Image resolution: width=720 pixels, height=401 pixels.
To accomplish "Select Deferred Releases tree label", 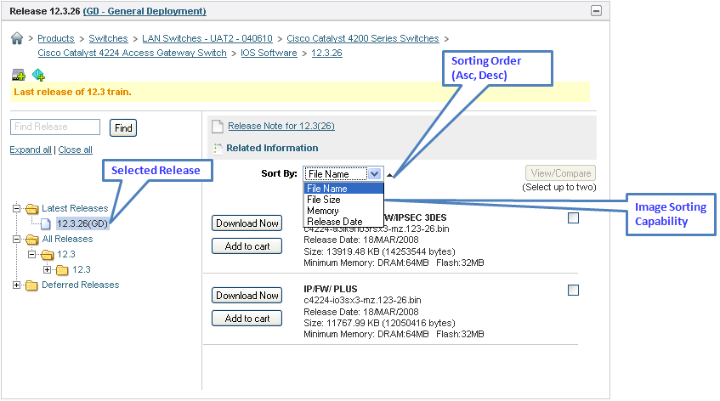I will pyautogui.click(x=81, y=285).
